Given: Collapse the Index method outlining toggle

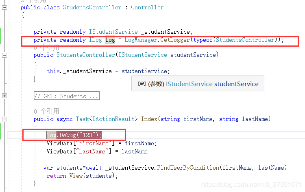Looking at the screenshot, I should (4, 119).
